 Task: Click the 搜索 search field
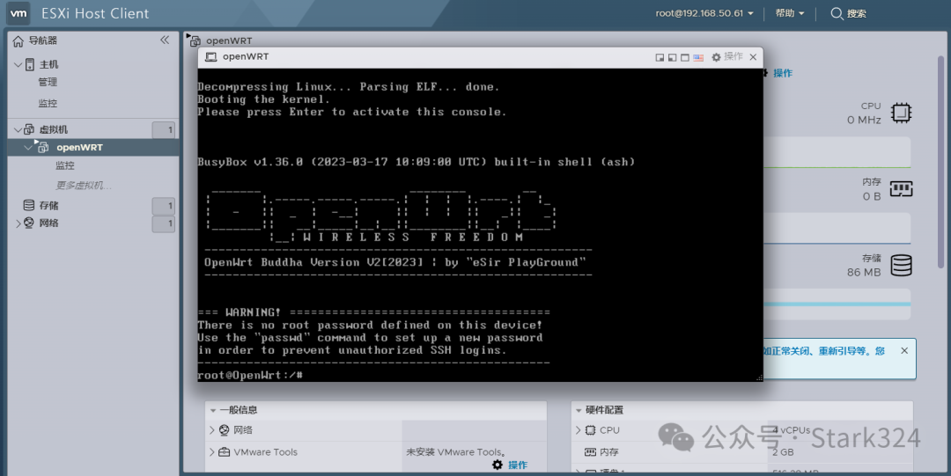coord(849,13)
